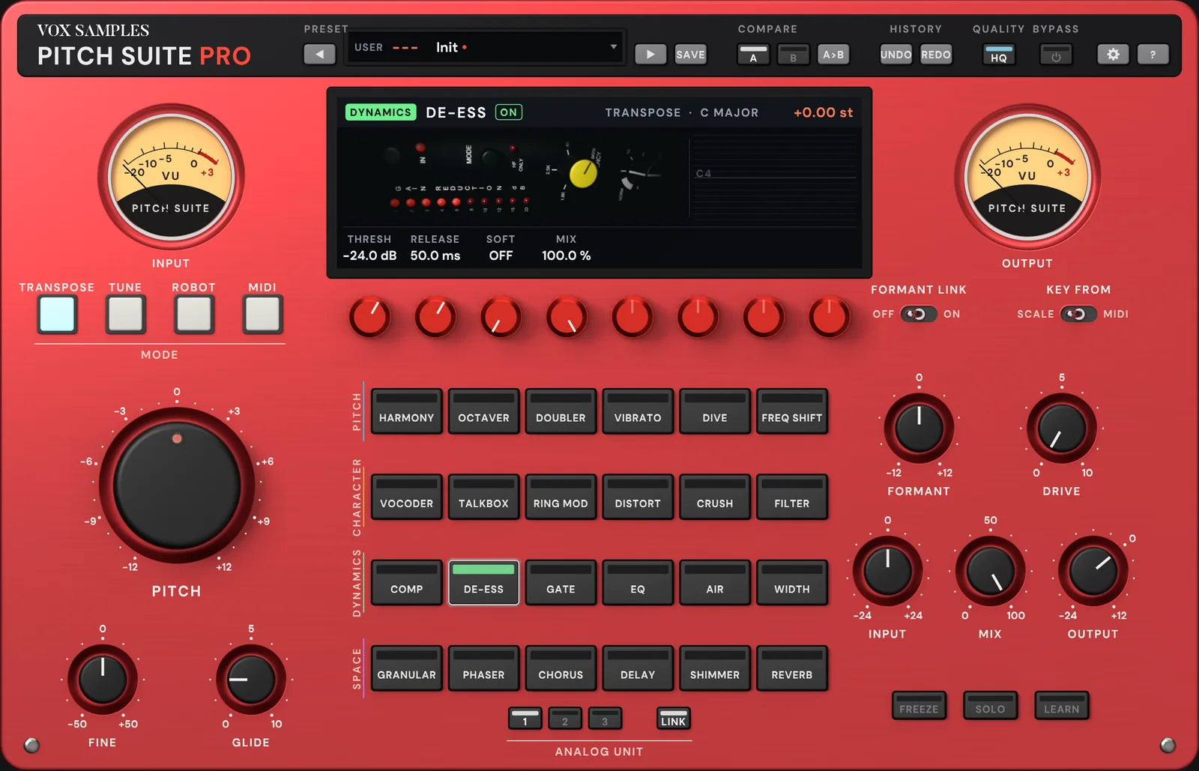This screenshot has height=771, width=1199.
Task: Activate the SOLO button
Action: tap(990, 705)
